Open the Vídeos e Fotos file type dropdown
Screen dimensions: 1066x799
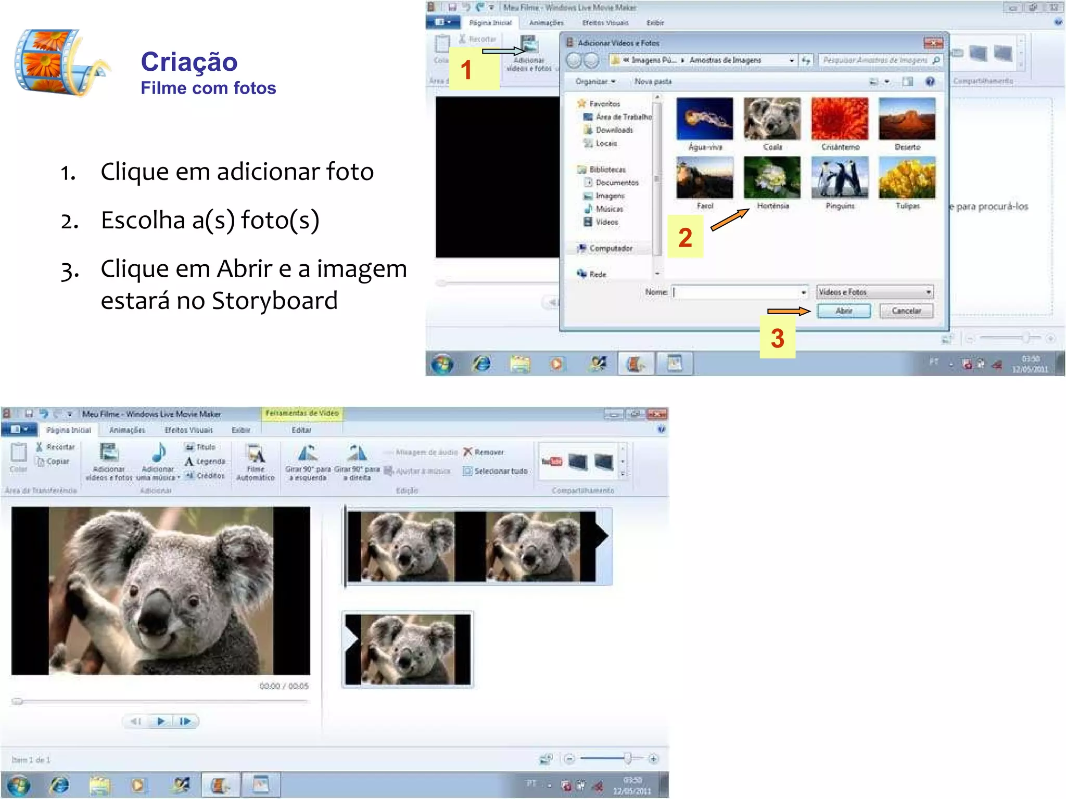[x=874, y=292]
